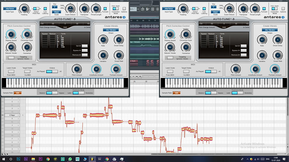Open File Explorer from the taskbar
This screenshot has width=289, height=162.
pos(33,159)
